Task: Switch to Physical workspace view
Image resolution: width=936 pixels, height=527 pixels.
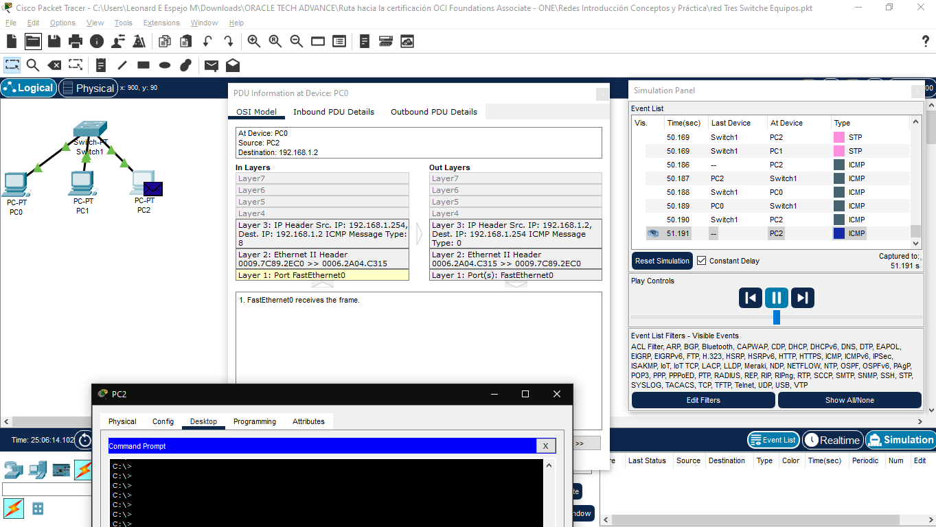Action: 88,88
